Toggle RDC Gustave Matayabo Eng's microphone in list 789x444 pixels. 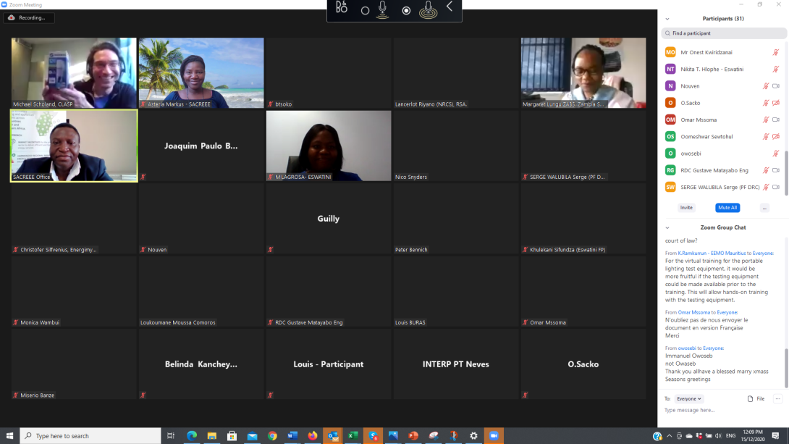(766, 170)
